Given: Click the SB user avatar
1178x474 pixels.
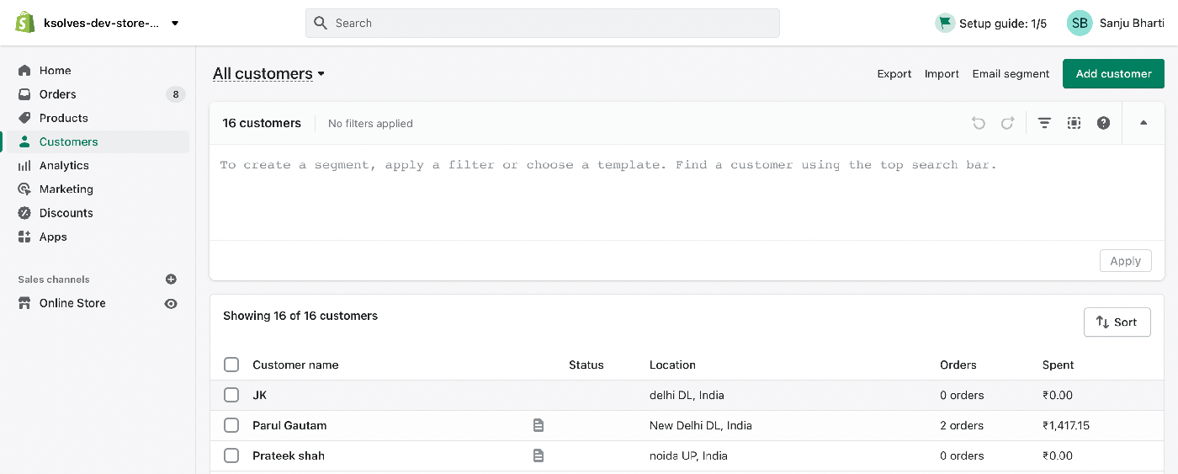Looking at the screenshot, I should click(1080, 23).
